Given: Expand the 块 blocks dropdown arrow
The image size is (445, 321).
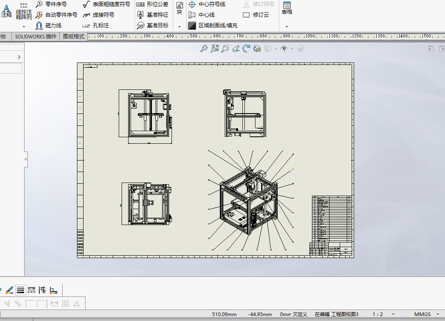Looking at the screenshot, I should tap(179, 27).
